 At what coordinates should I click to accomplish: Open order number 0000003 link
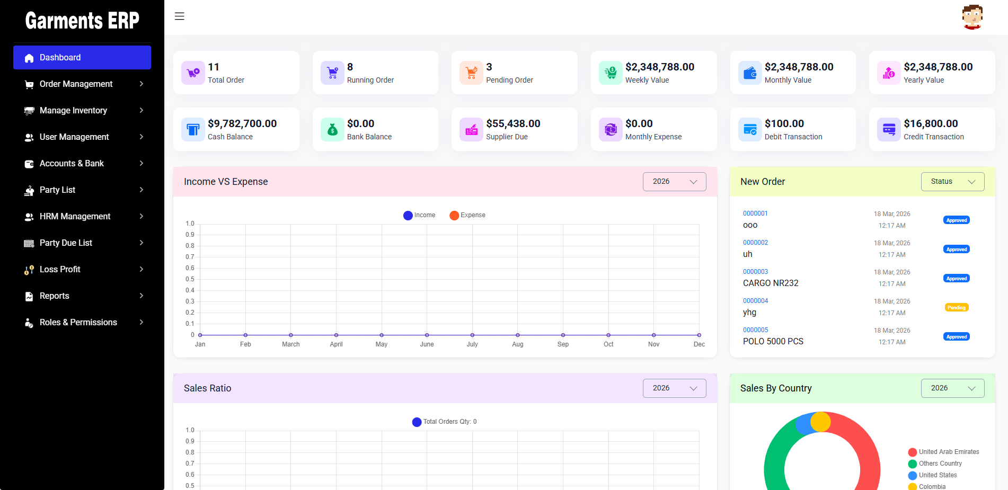click(x=755, y=272)
